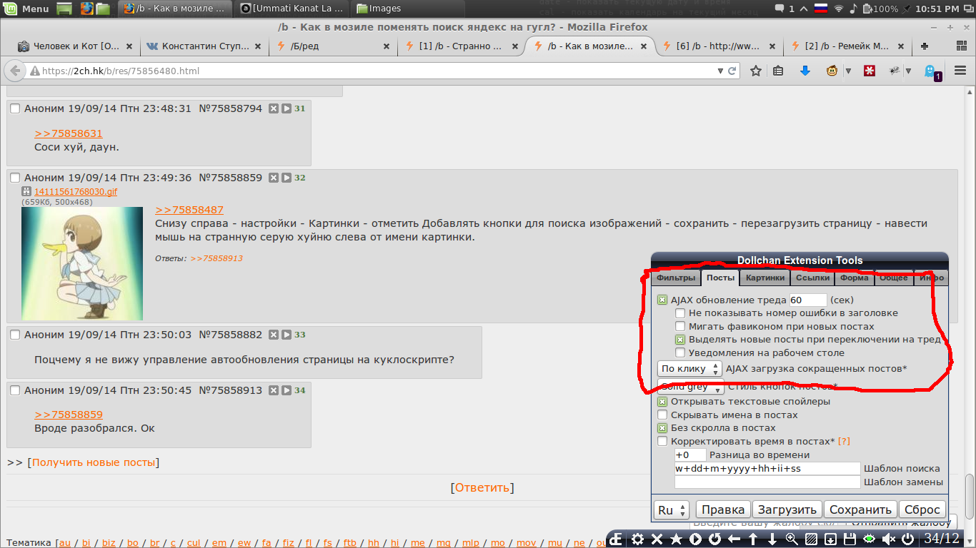Click the green eye icon in Dollchan toolbar
This screenshot has height=548, width=976.
[869, 539]
